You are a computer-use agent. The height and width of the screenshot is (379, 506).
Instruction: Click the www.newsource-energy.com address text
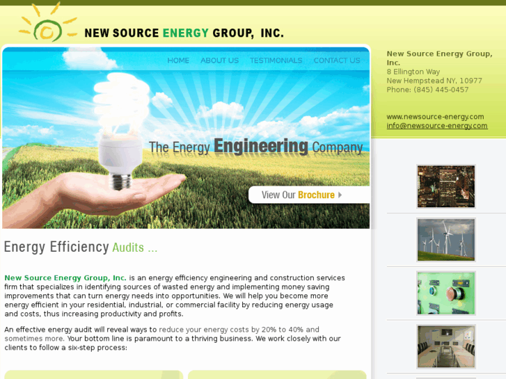(435, 116)
